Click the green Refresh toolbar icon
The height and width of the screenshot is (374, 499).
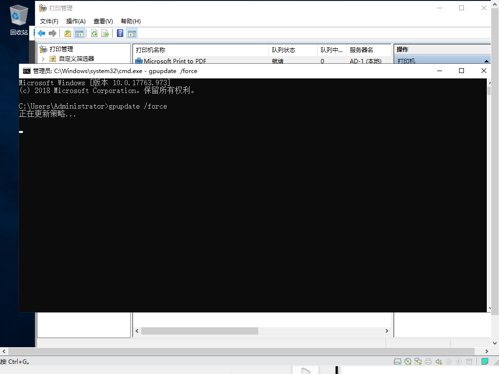tap(94, 34)
